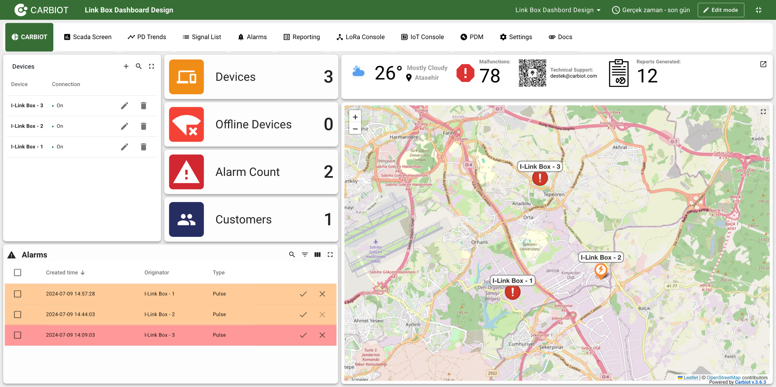Open the LoRa Console tab
776x387 pixels.
[361, 37]
